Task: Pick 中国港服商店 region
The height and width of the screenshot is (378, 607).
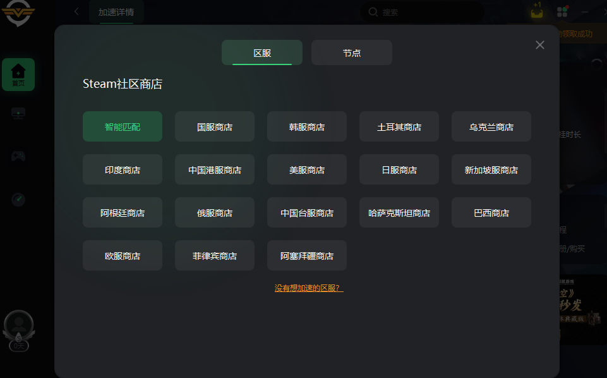Action: (x=215, y=169)
